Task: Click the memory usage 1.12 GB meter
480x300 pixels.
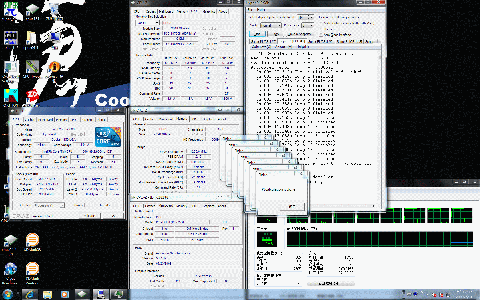Action: (x=267, y=239)
